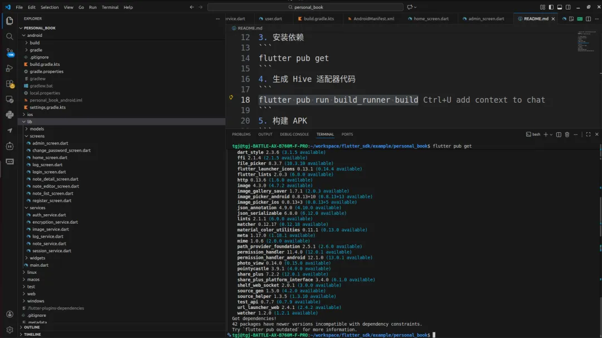
Task: Click line 18 build_runner command text
Action: (x=338, y=100)
